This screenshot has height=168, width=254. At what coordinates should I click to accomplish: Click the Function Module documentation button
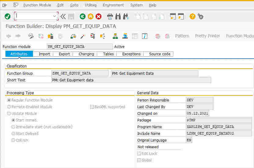pos(240,36)
